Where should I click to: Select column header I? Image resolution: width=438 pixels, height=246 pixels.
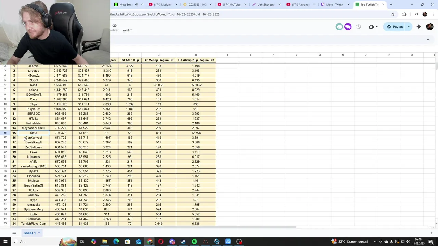pyautogui.click(x=227, y=55)
